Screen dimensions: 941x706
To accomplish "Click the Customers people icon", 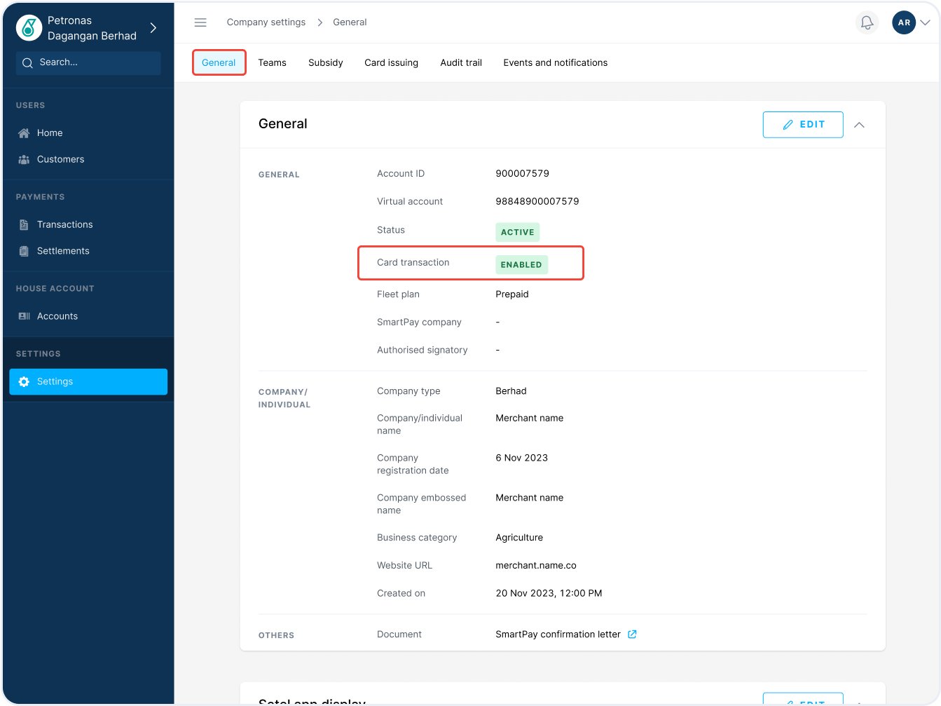I will coord(24,160).
